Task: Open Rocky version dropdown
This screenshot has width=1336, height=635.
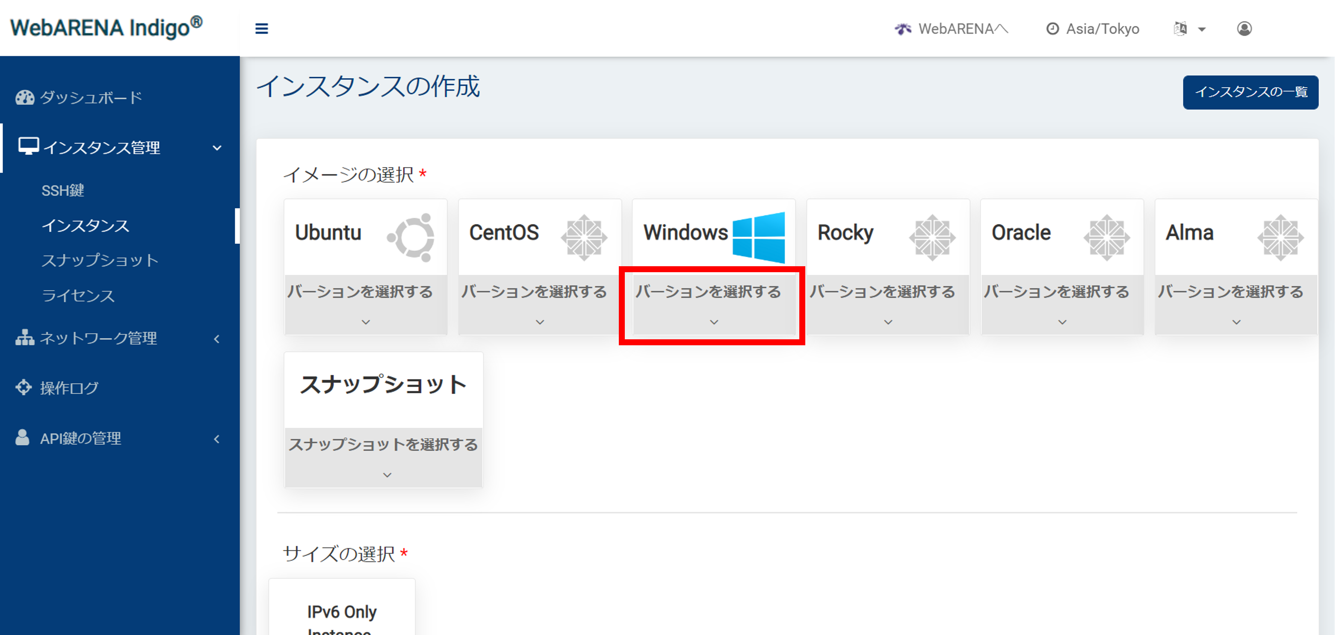Action: 887,305
